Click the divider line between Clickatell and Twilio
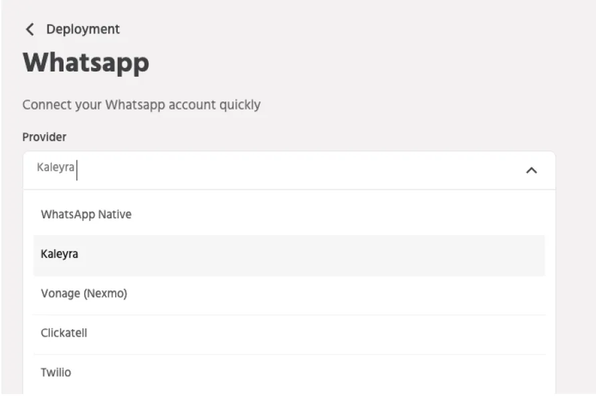596x396 pixels. [x=289, y=355]
